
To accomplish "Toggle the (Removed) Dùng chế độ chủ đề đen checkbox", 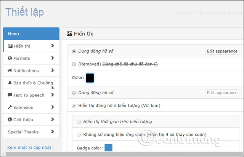I will (74, 64).
